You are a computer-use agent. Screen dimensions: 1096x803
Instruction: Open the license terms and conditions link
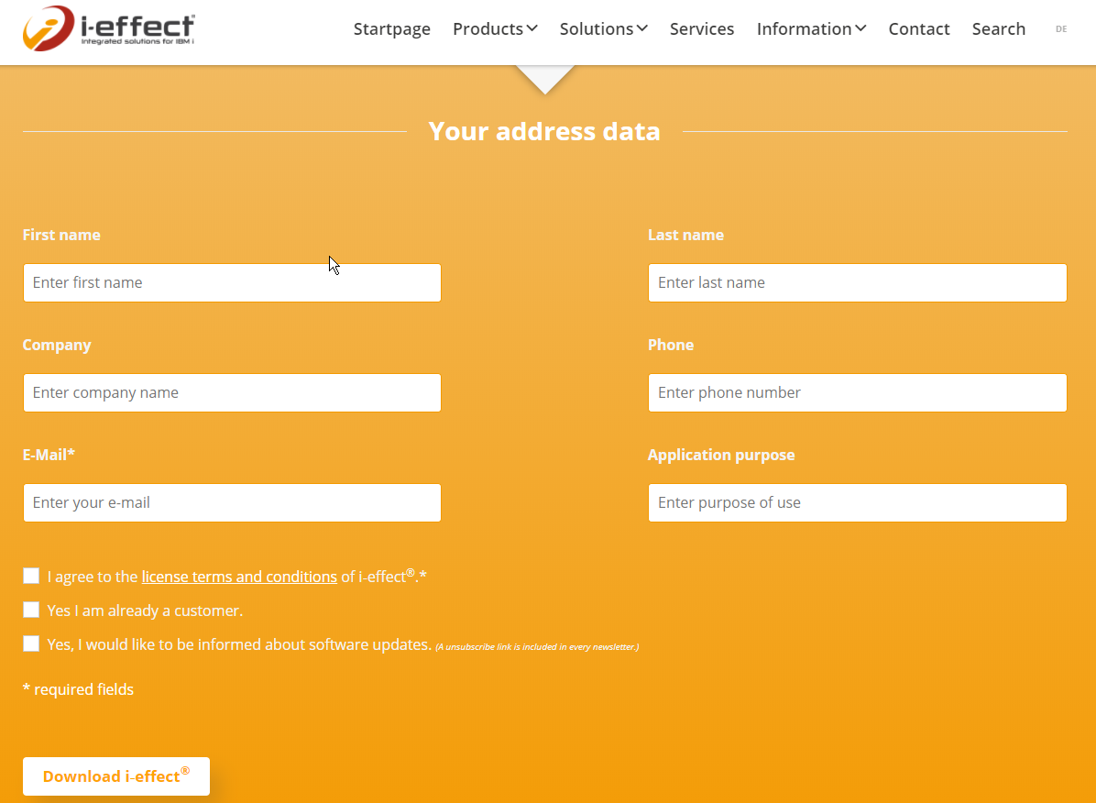coord(239,577)
